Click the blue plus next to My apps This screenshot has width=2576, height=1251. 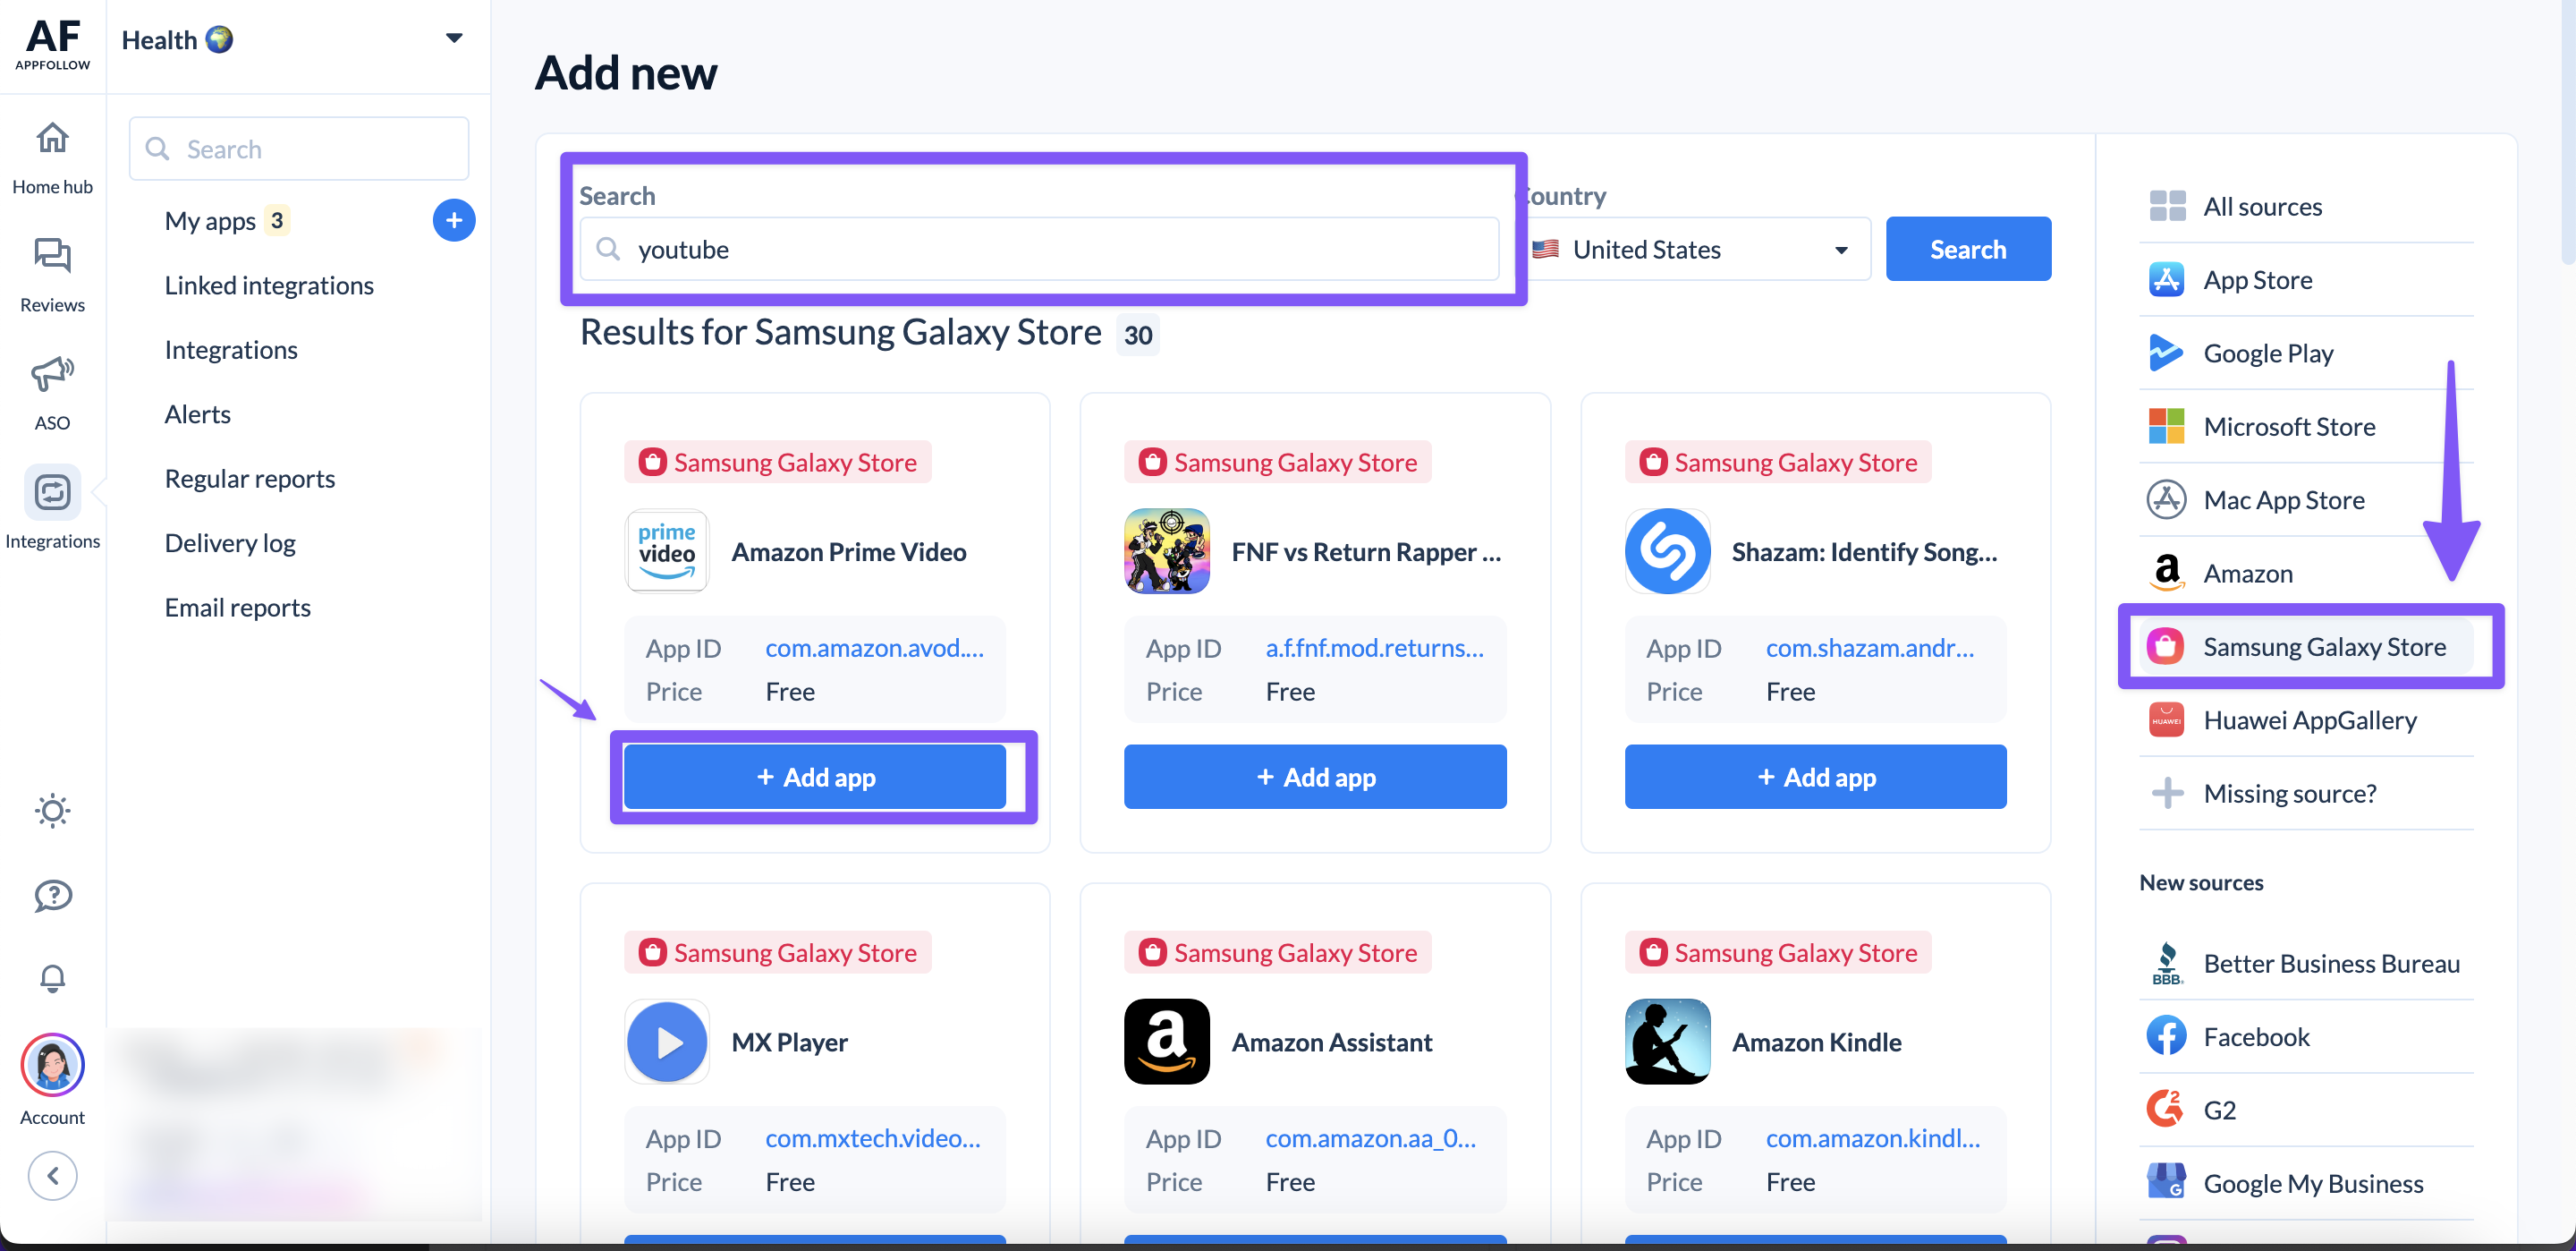point(454,220)
